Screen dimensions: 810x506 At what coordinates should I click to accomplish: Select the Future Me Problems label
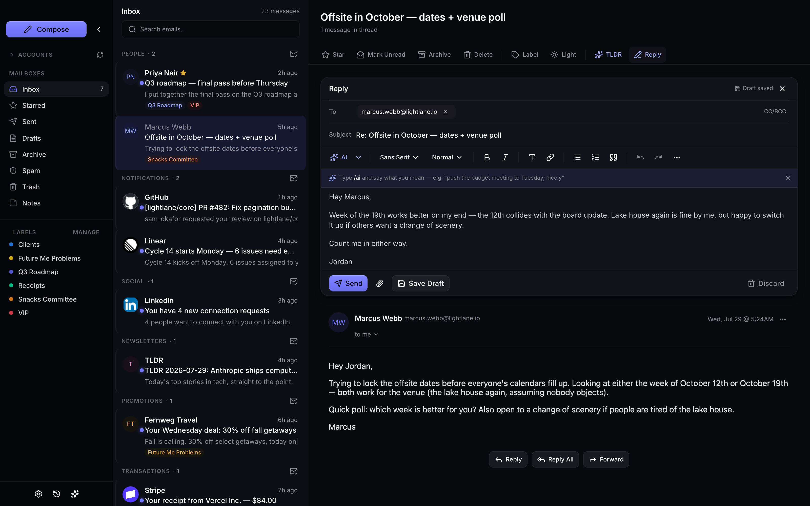pyautogui.click(x=49, y=258)
